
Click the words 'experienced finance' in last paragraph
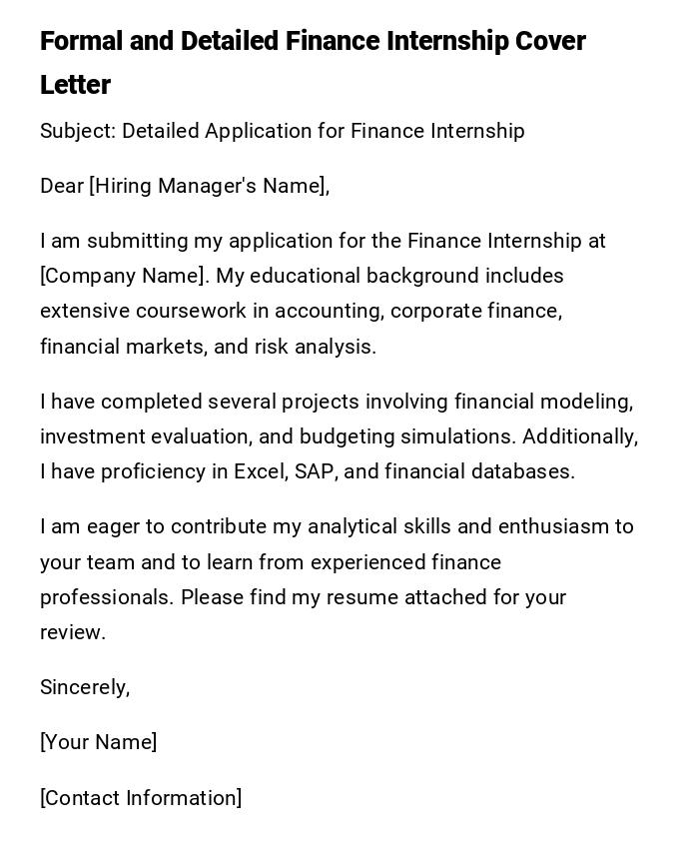point(405,562)
